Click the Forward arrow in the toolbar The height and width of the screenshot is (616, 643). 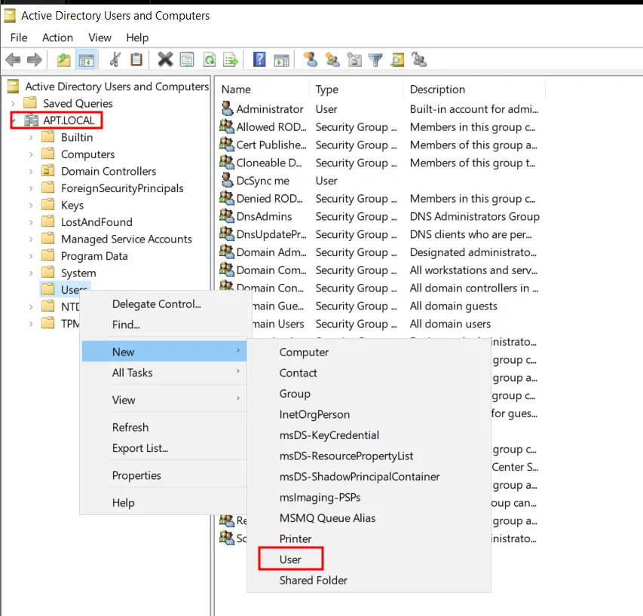35,59
